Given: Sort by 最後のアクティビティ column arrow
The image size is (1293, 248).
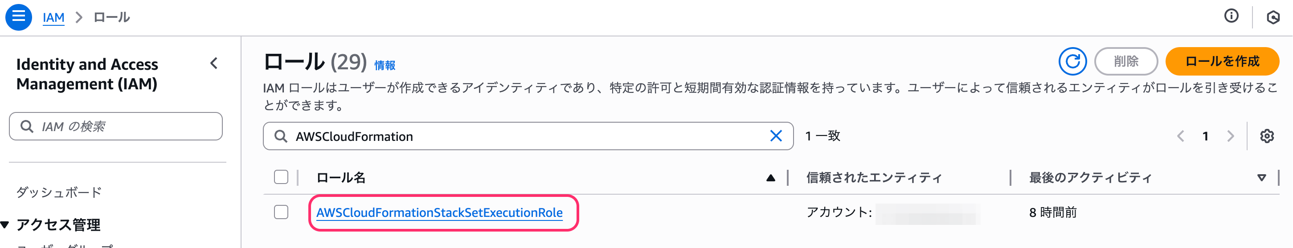Looking at the screenshot, I should coord(1261,178).
